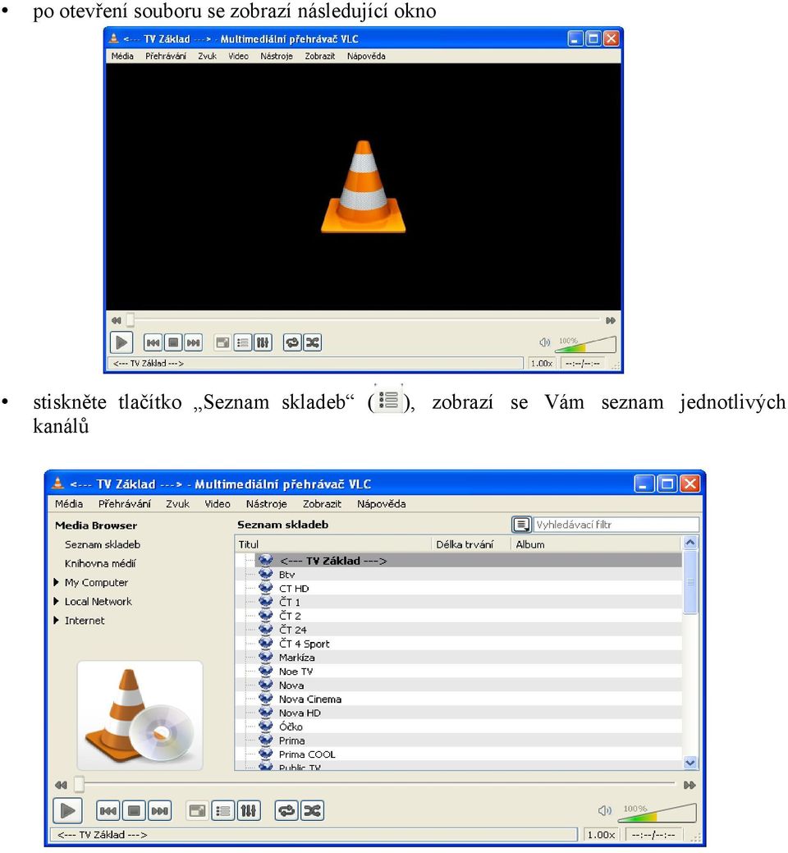
Task: Toggle fullscreen icon in lower playlist window
Action: tap(197, 811)
